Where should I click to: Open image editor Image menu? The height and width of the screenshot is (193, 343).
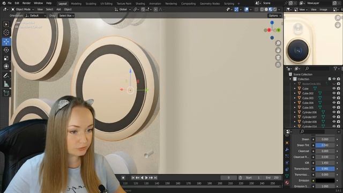click(323, 10)
